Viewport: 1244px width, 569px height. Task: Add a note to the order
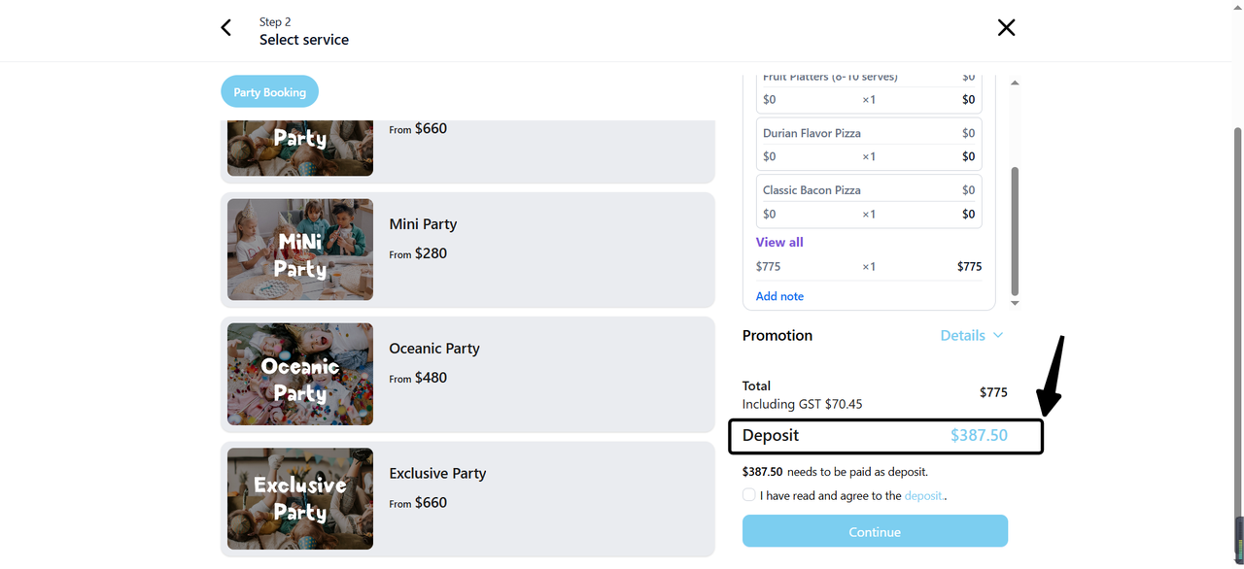click(x=779, y=296)
